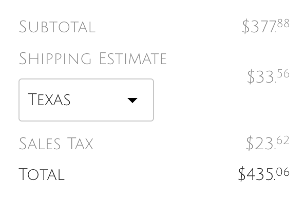305x201 pixels.
Task: Click the Total label
Action: coord(42,174)
